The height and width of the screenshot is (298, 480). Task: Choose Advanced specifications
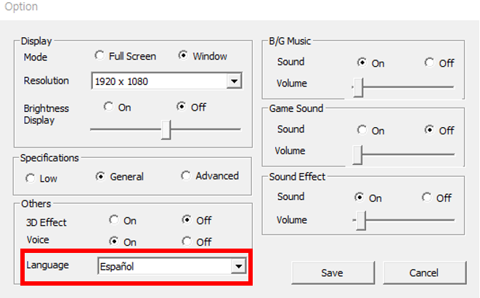pyautogui.click(x=187, y=176)
